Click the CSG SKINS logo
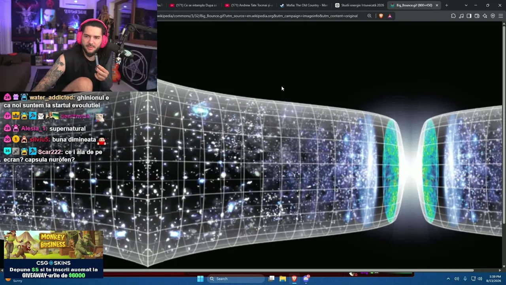The width and height of the screenshot is (506, 285). 53,263
